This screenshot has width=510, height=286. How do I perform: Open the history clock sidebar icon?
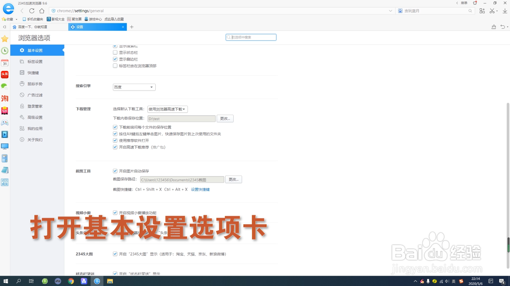[x=5, y=51]
